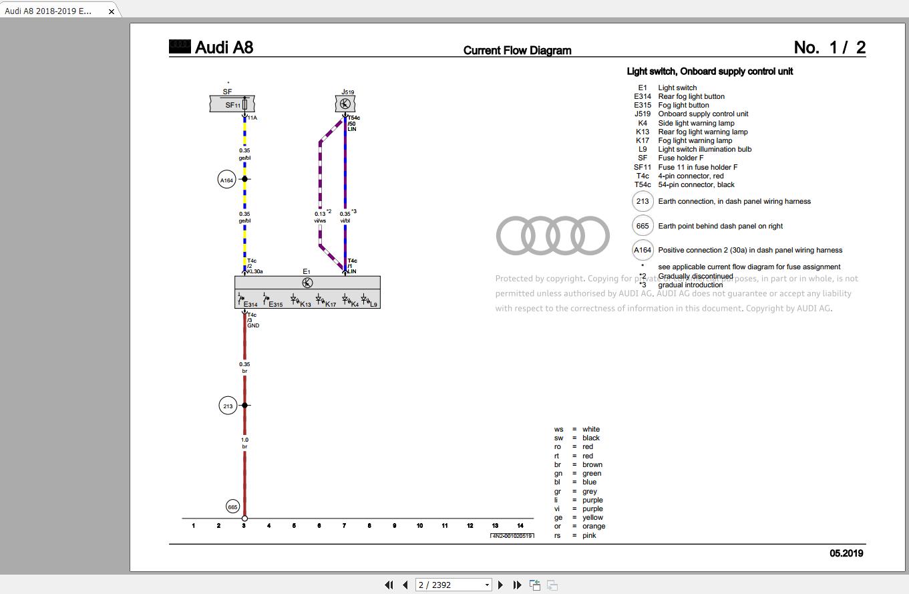Click legend entry 'Rear fog light button'
Viewport: 909px width, 594px height.
(x=691, y=96)
